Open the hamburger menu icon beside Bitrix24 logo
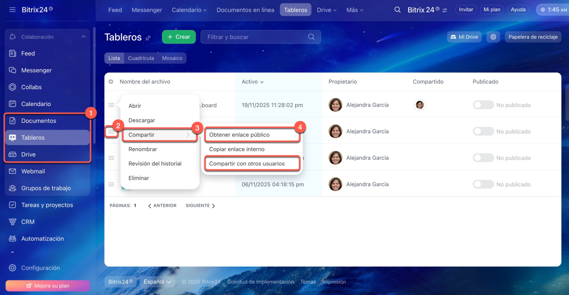569x295 pixels. (12, 9)
